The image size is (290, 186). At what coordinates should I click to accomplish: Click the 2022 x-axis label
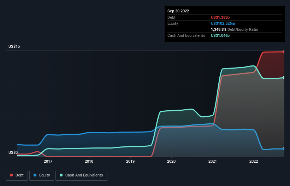click(254, 161)
